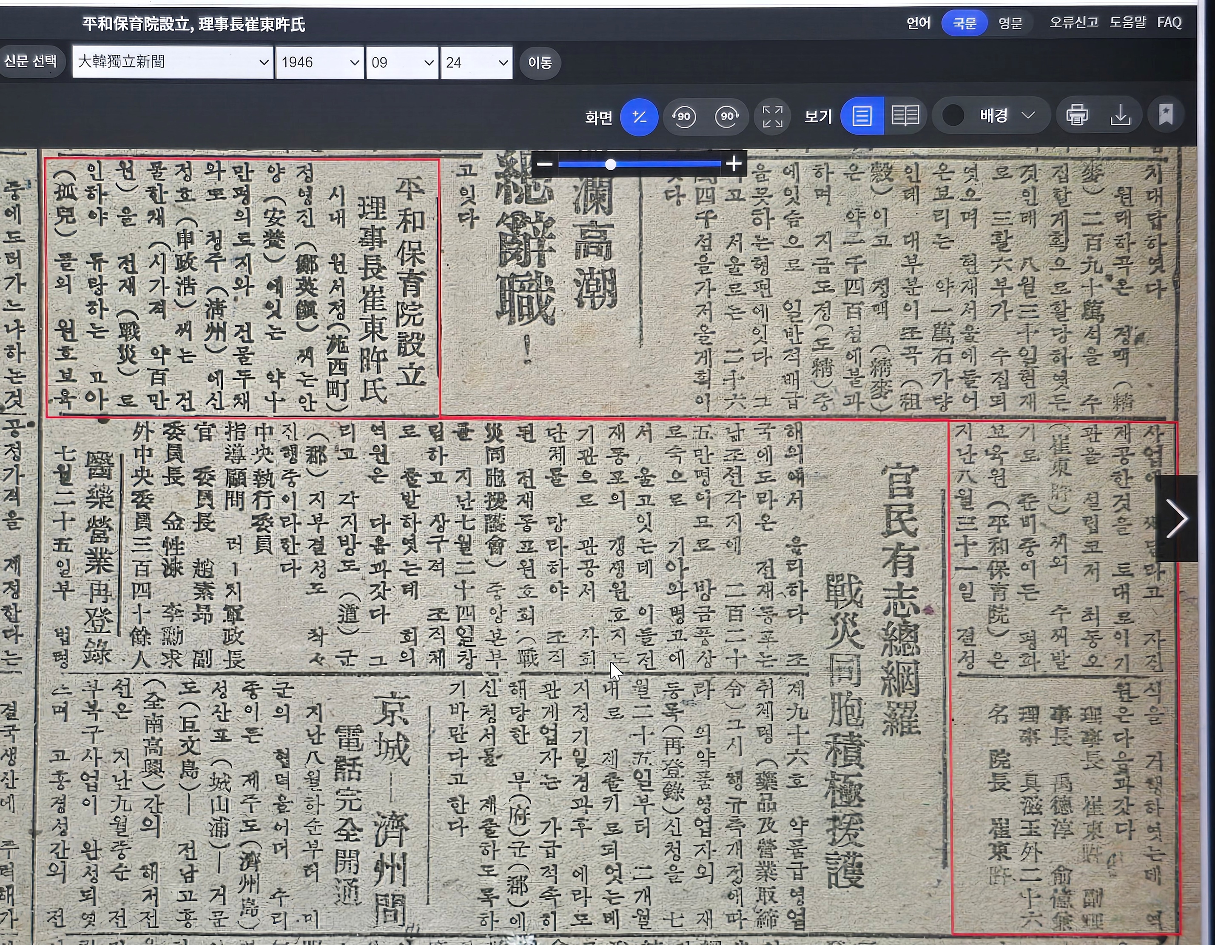Screen dimensions: 1215x945
Task: Zoom in with the plus button
Action: click(x=734, y=164)
